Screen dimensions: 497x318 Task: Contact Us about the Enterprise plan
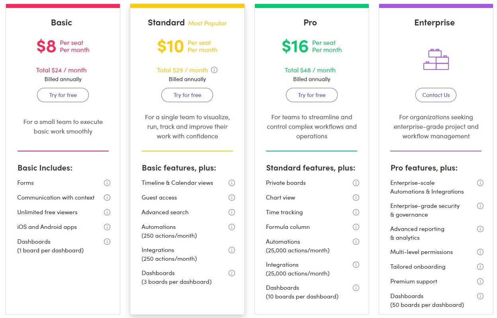tap(436, 95)
